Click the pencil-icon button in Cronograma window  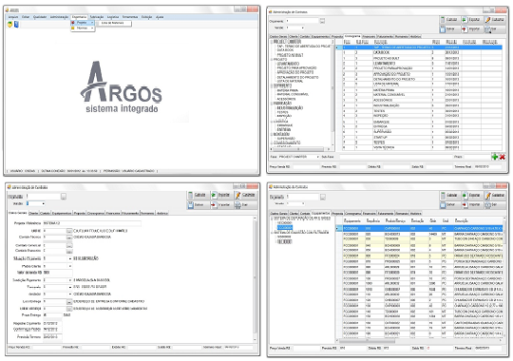(495, 20)
